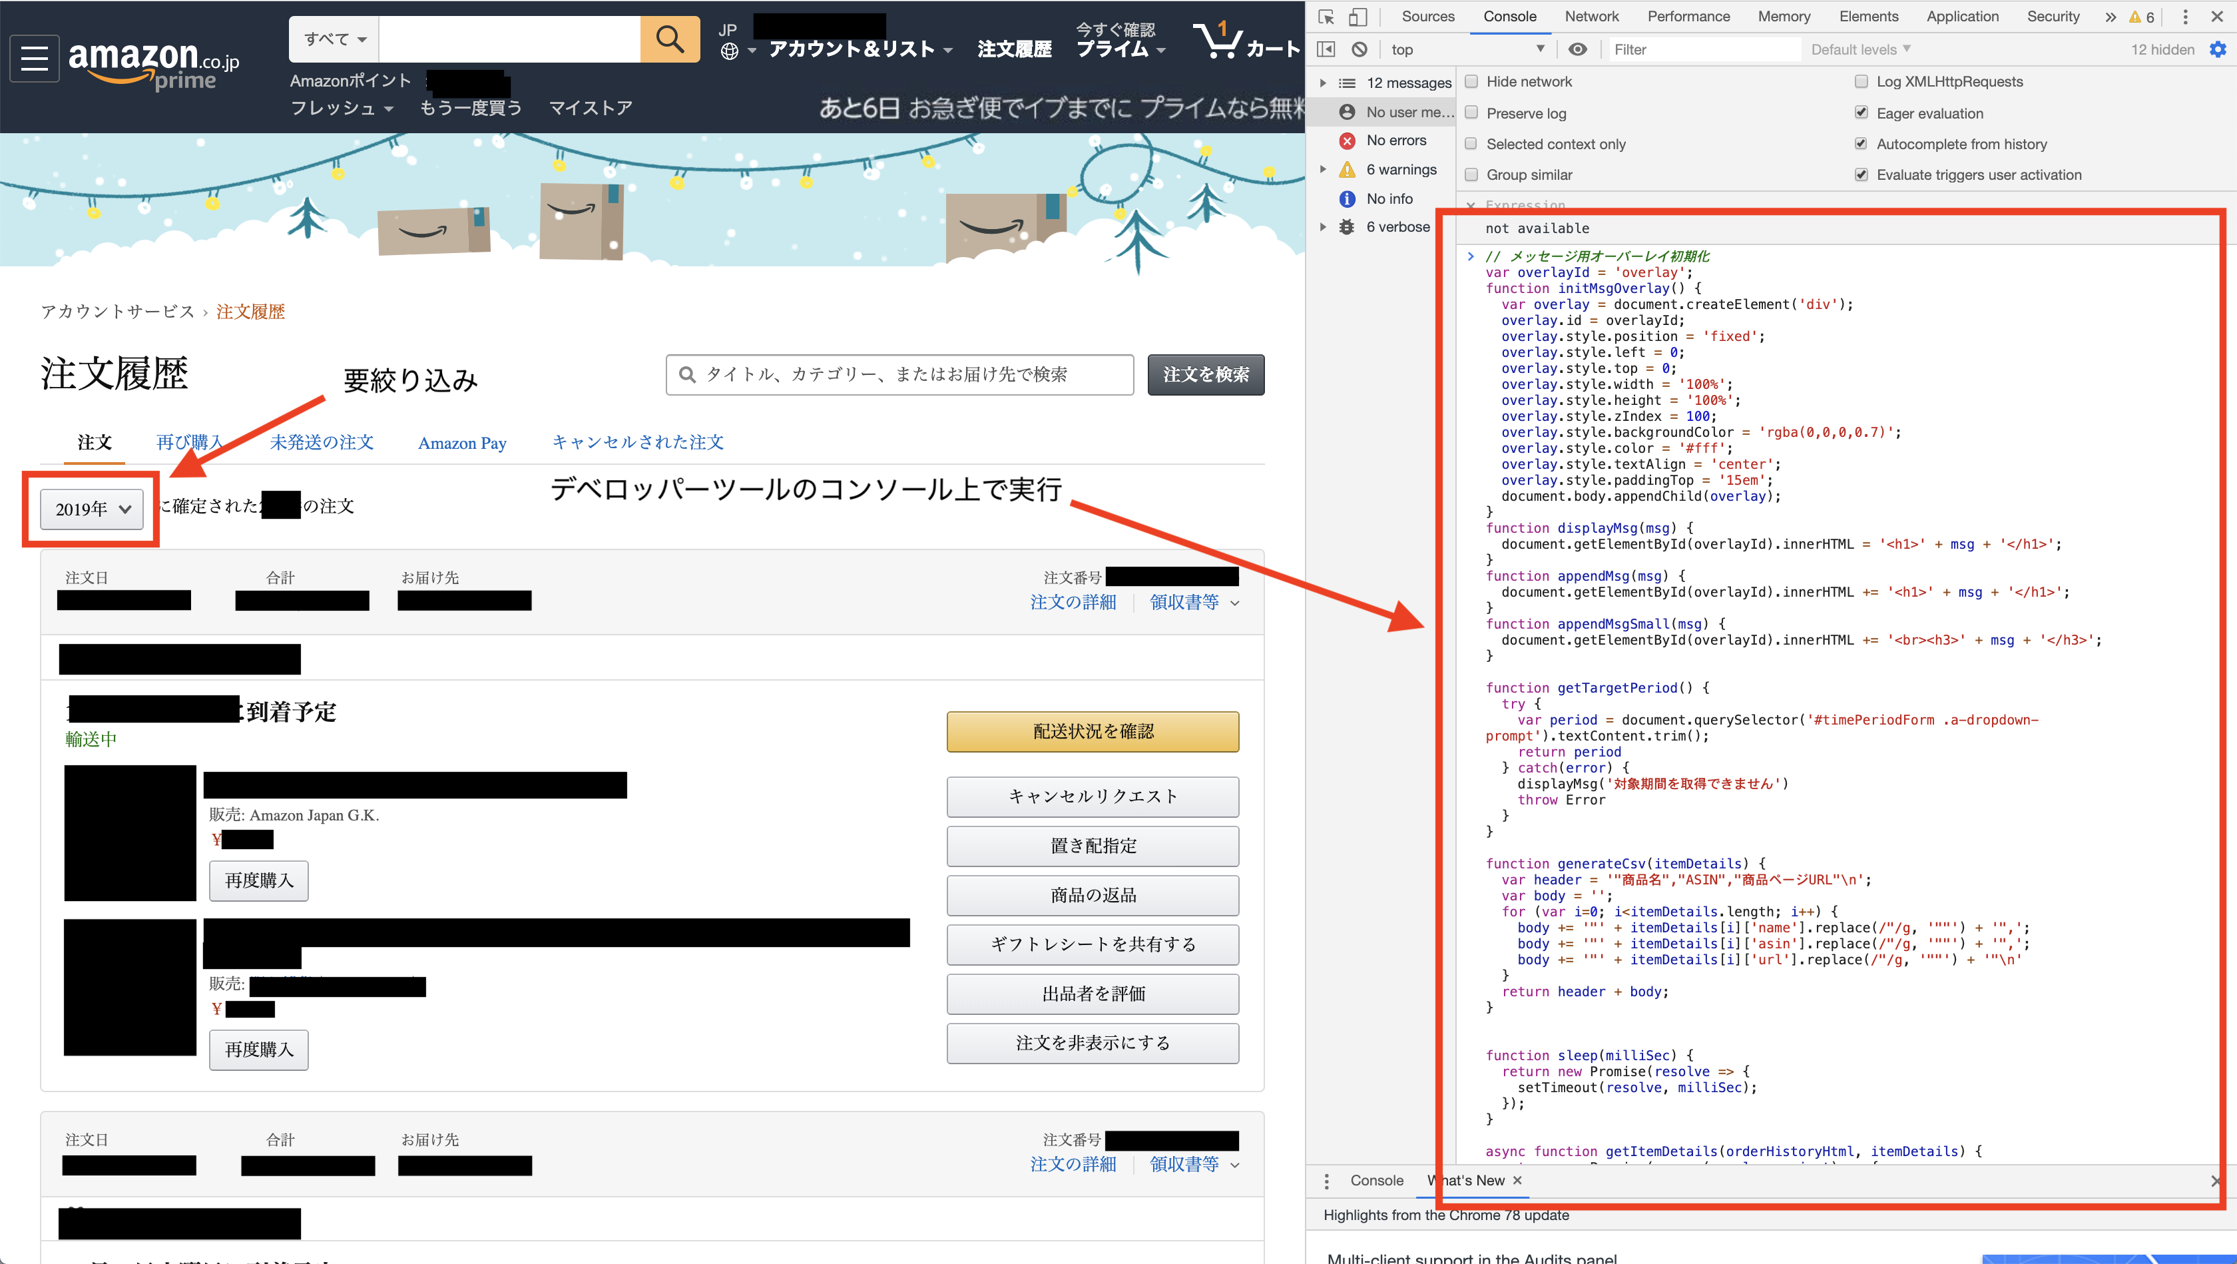Expand 6 verbose group
2237x1264 pixels.
point(1323,226)
